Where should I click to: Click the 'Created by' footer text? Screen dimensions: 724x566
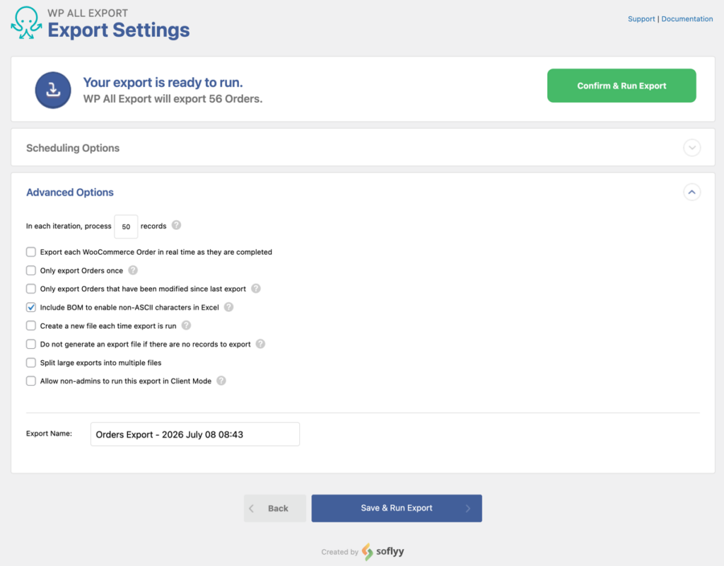pos(340,552)
